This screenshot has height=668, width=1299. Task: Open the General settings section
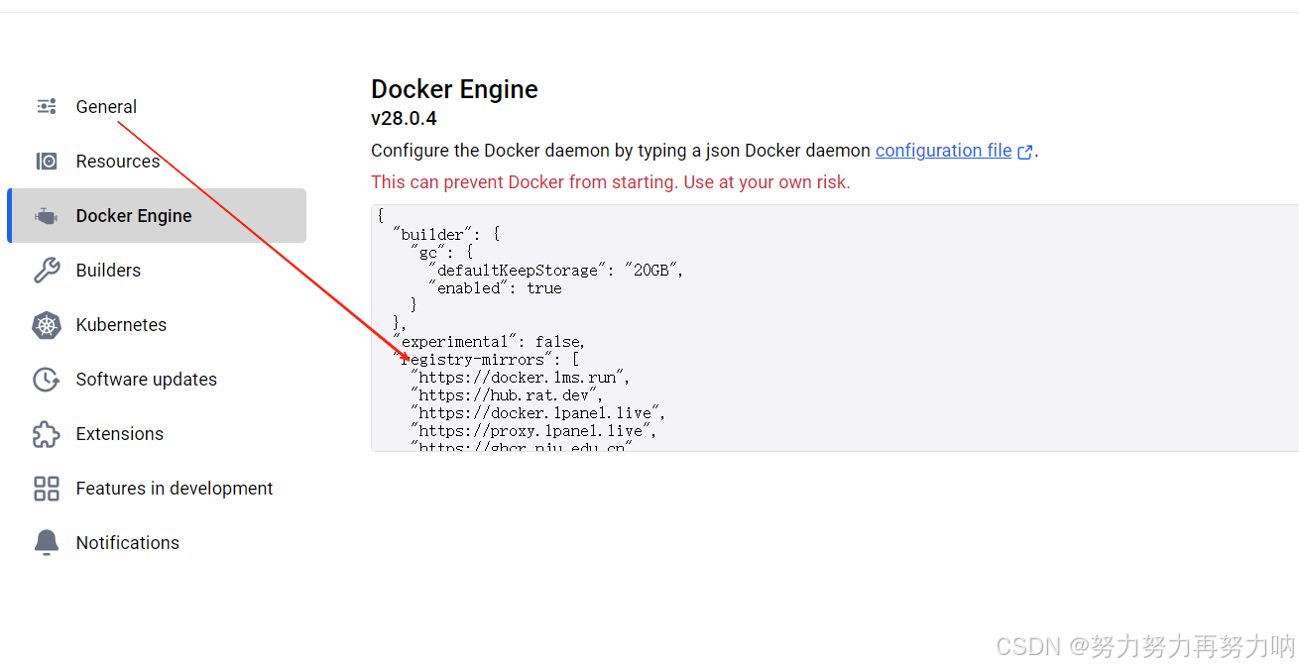(157, 106)
